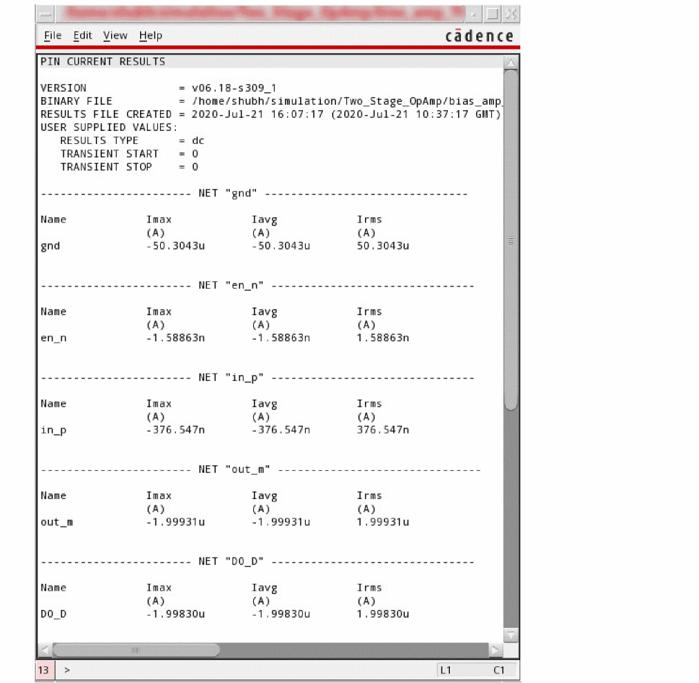Click the C1 column indicator

pos(499,670)
